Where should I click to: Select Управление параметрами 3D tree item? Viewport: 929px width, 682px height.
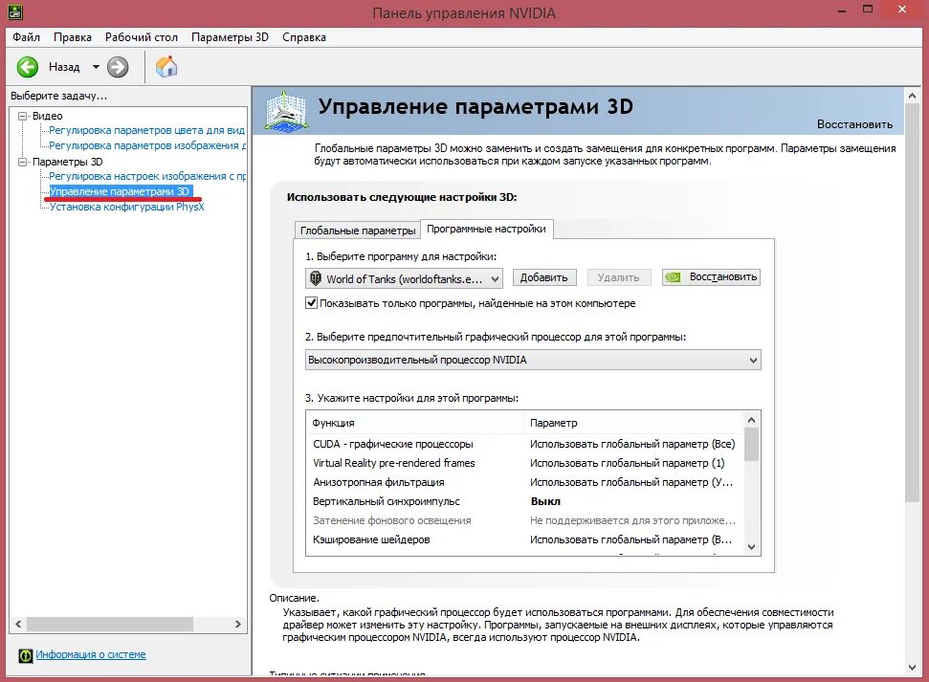(x=120, y=191)
